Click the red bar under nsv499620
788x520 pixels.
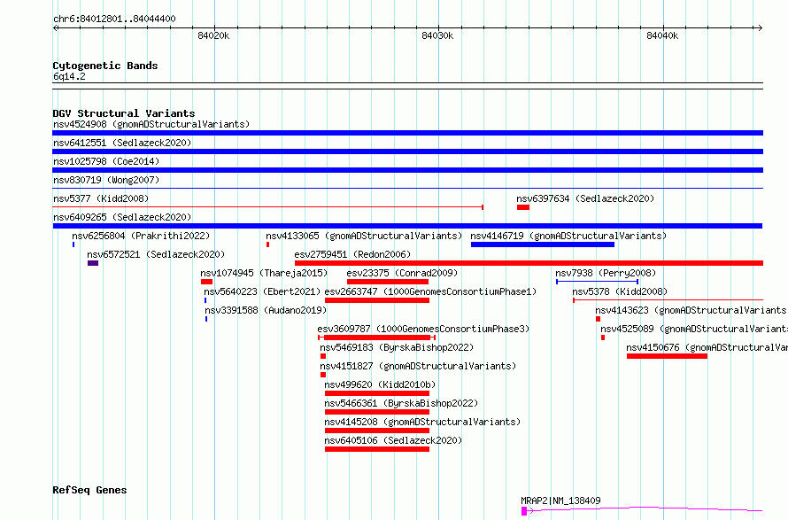tap(377, 393)
